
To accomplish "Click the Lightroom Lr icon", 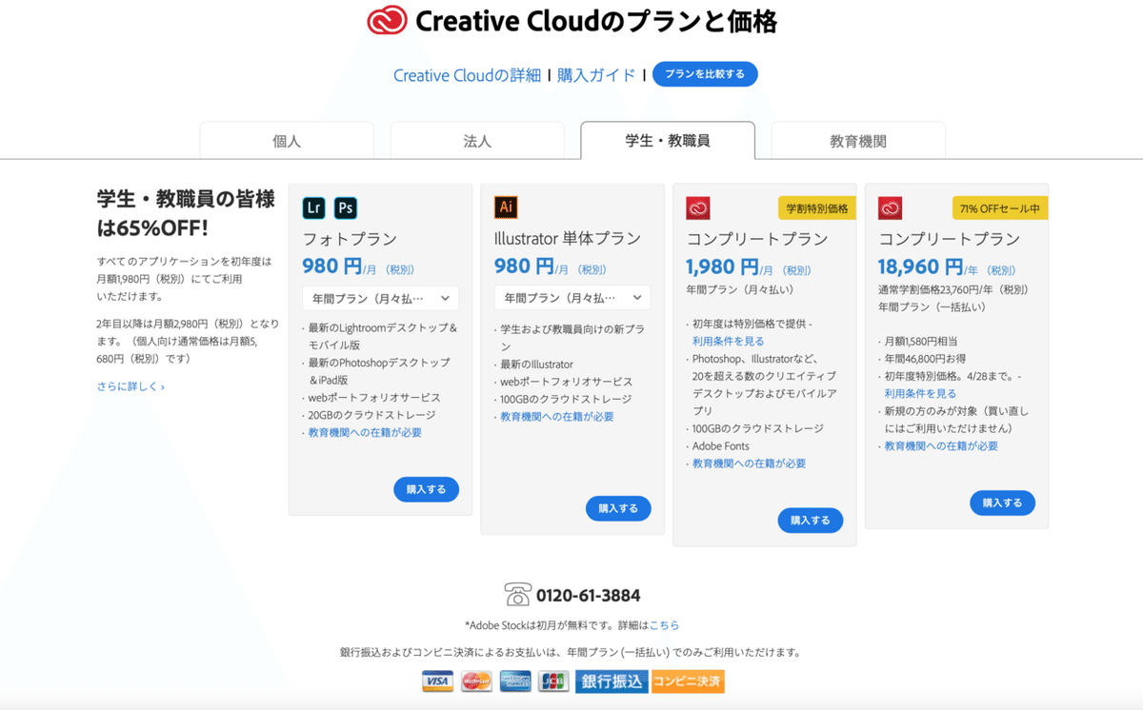I will click(314, 207).
